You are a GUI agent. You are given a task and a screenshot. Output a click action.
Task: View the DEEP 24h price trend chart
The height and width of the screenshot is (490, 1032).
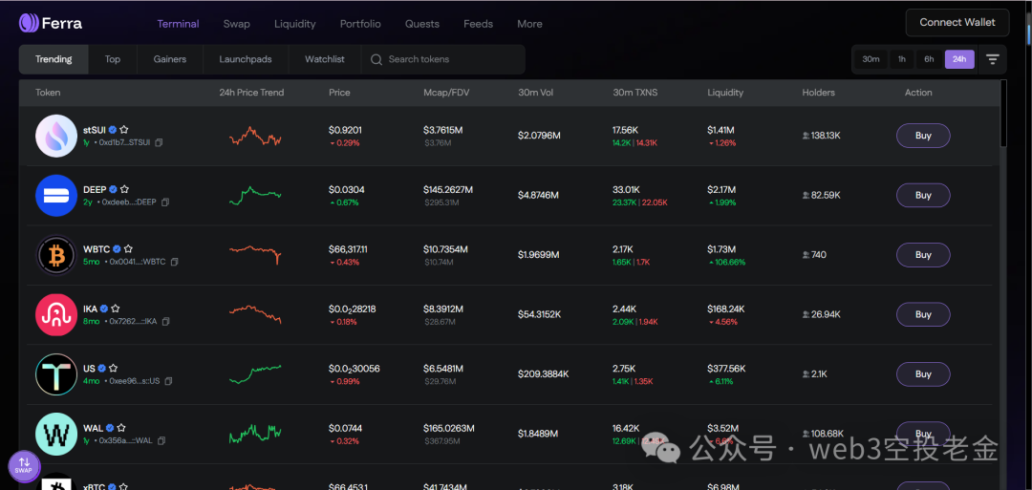255,196
